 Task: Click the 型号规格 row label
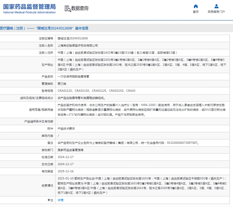[47, 91]
